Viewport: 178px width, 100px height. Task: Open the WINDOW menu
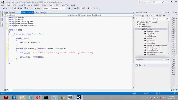coord(65,5)
